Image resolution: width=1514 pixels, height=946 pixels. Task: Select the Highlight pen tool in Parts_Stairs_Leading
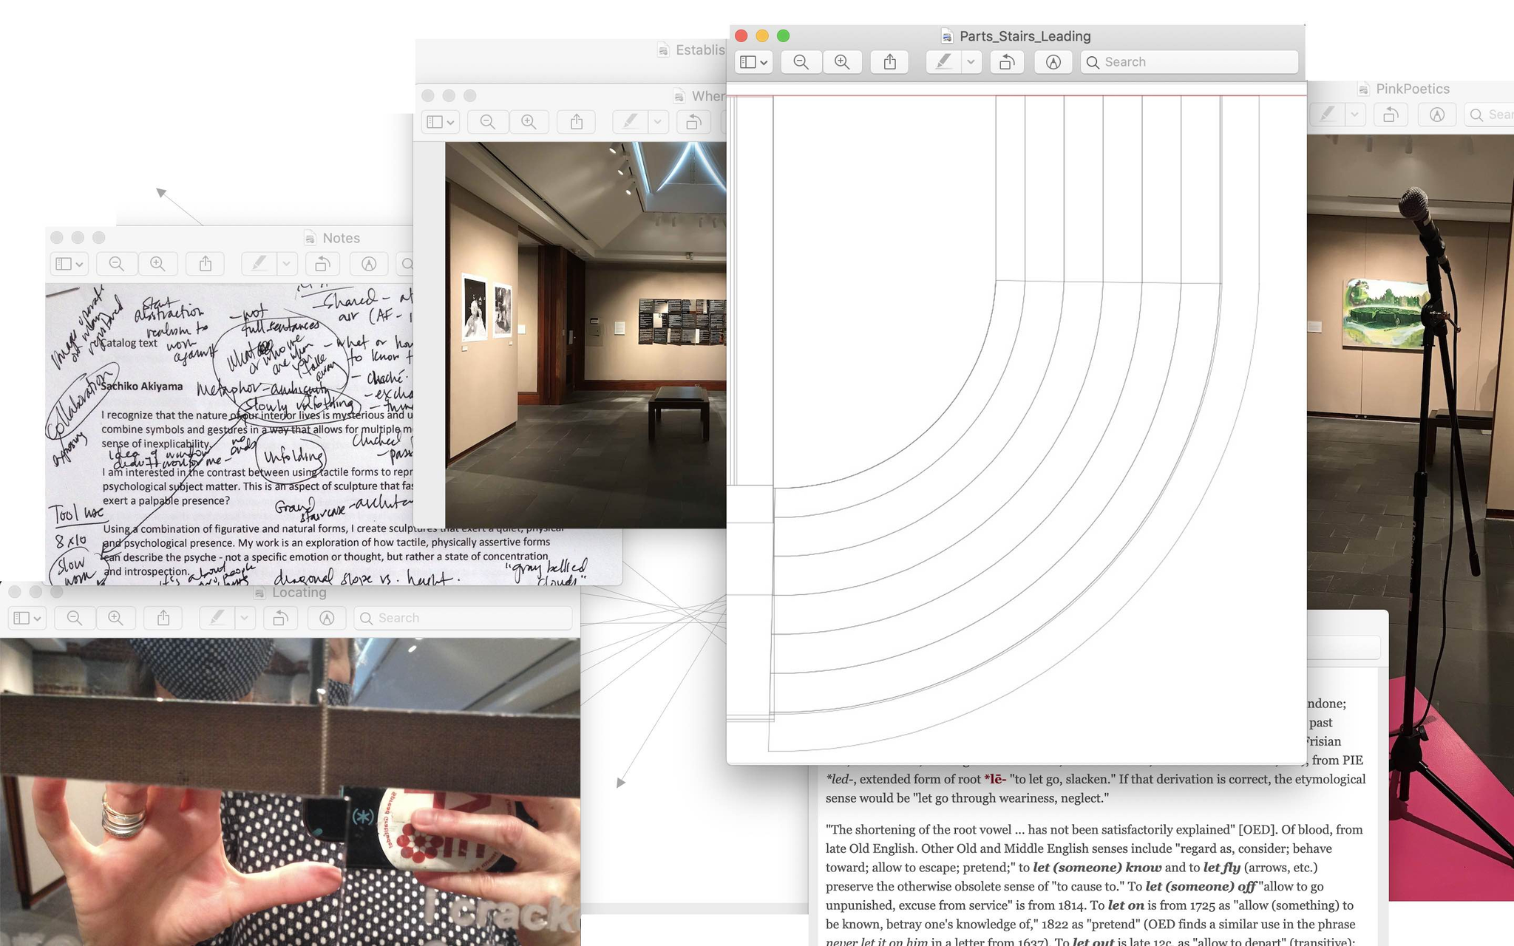pyautogui.click(x=943, y=62)
